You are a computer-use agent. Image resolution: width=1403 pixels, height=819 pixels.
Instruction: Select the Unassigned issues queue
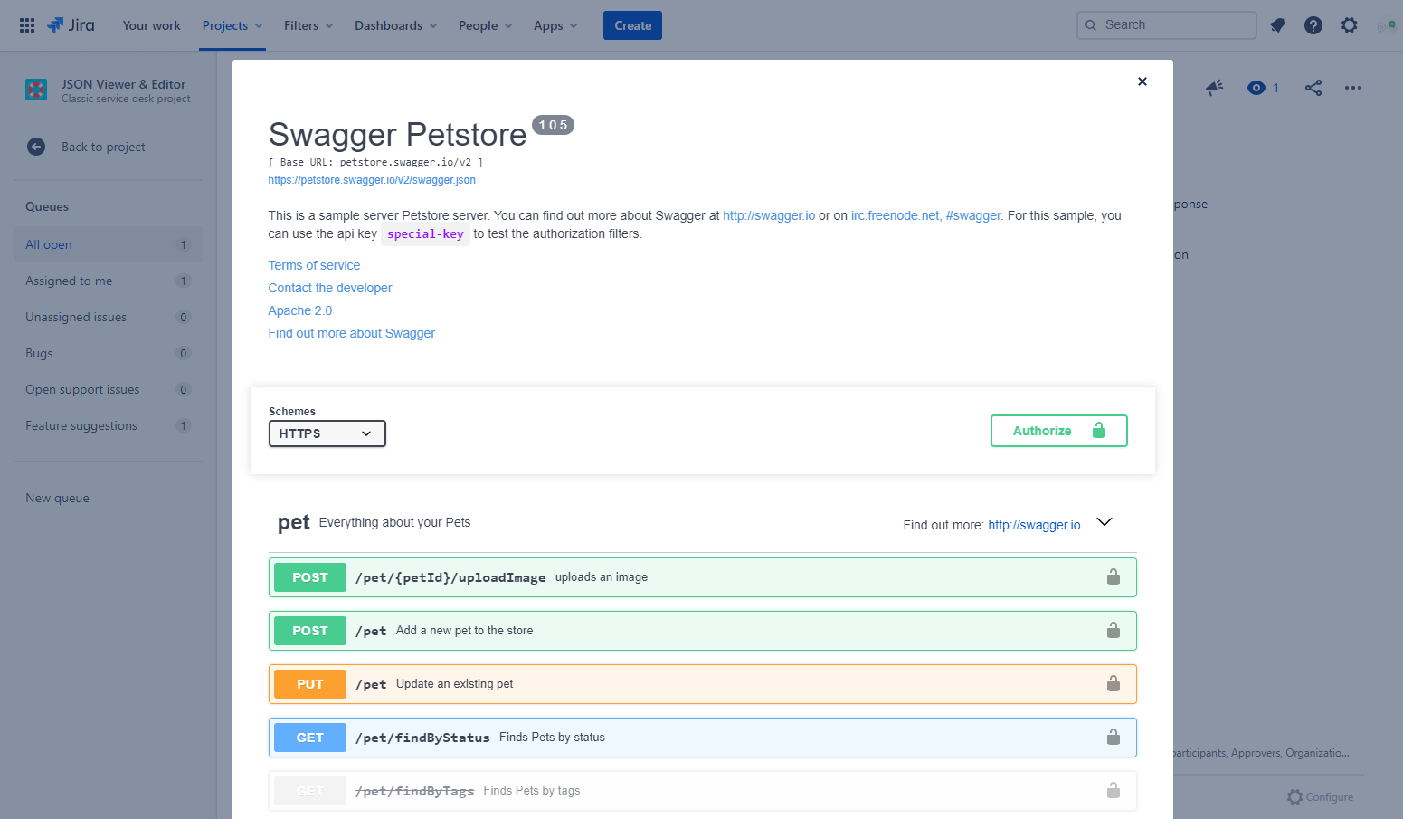tap(109, 317)
